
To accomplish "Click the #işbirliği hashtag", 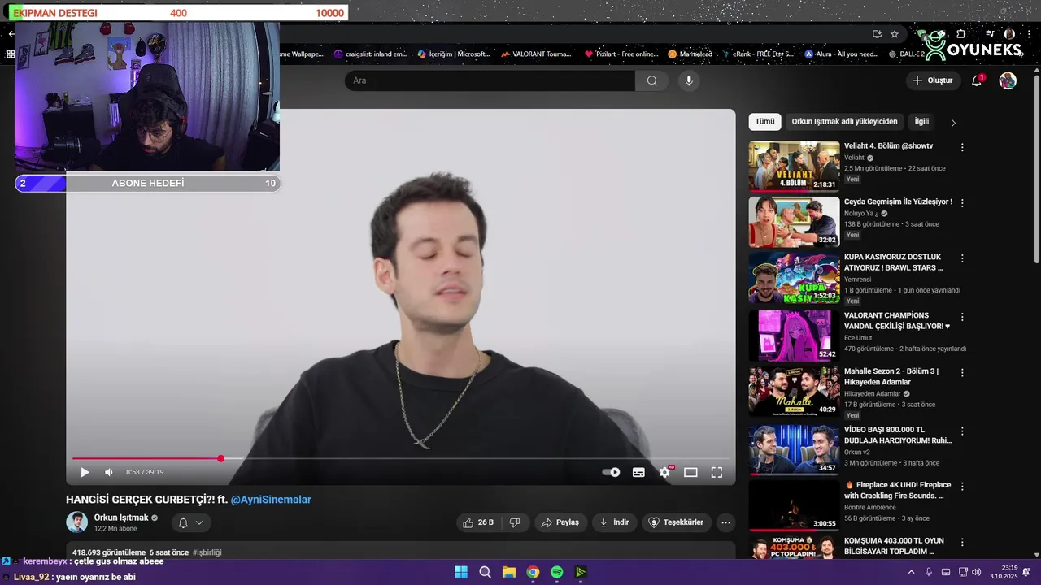I will coord(207,552).
